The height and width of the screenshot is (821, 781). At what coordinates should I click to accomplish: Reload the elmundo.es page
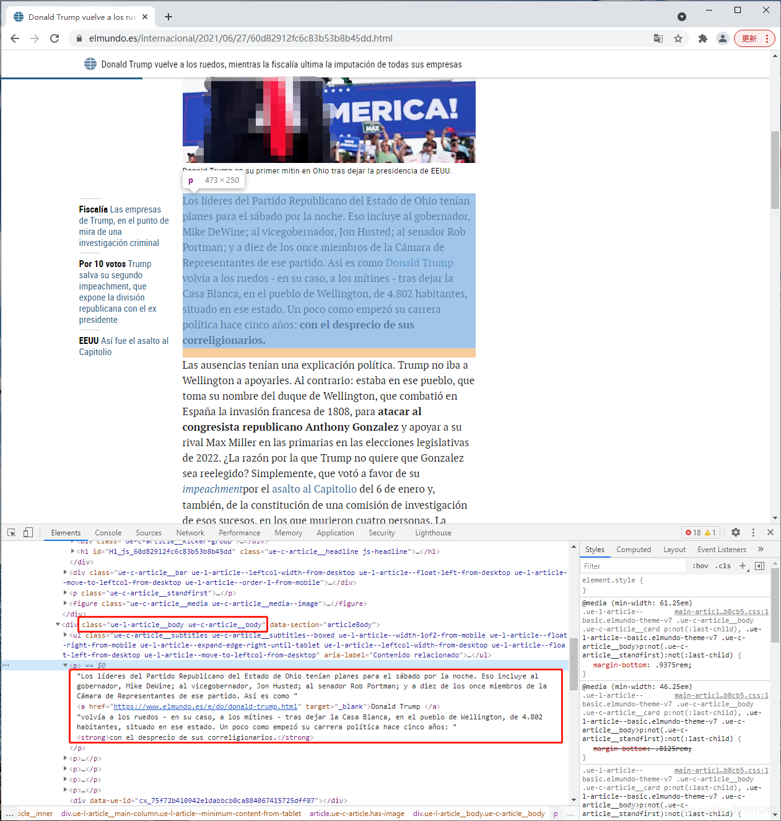pos(55,38)
